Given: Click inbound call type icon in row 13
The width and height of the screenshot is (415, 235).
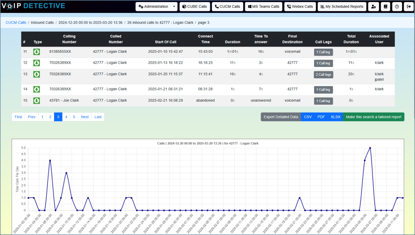Looking at the screenshot, I should (x=36, y=75).
